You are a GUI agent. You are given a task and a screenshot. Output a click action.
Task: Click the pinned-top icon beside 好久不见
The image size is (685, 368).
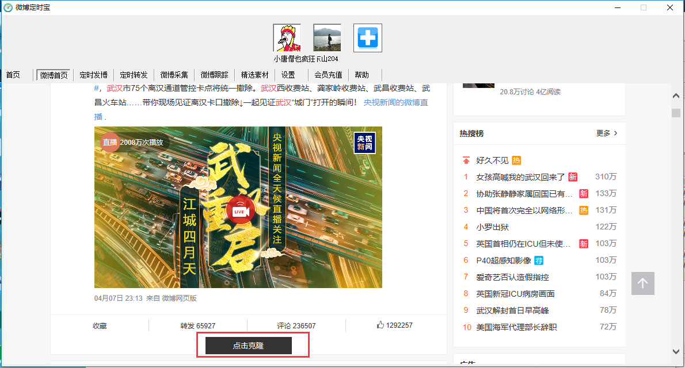pos(466,160)
